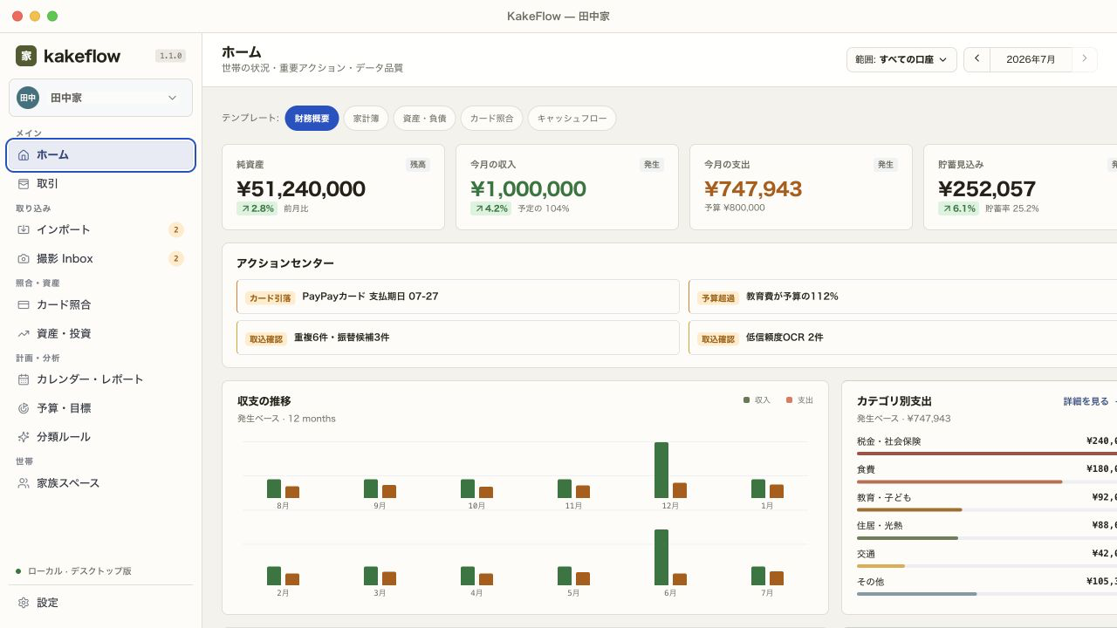Screen dimensions: 1117x628
Task: Click the tall 6月 income bar
Action: (x=661, y=557)
